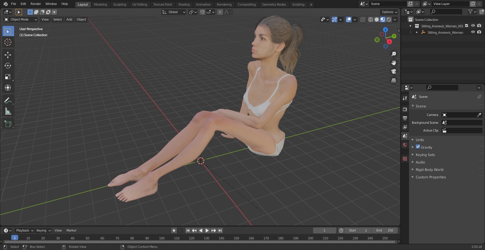The image size is (485, 250).
Task: Switch to wireframe shading
Action: coord(371,20)
